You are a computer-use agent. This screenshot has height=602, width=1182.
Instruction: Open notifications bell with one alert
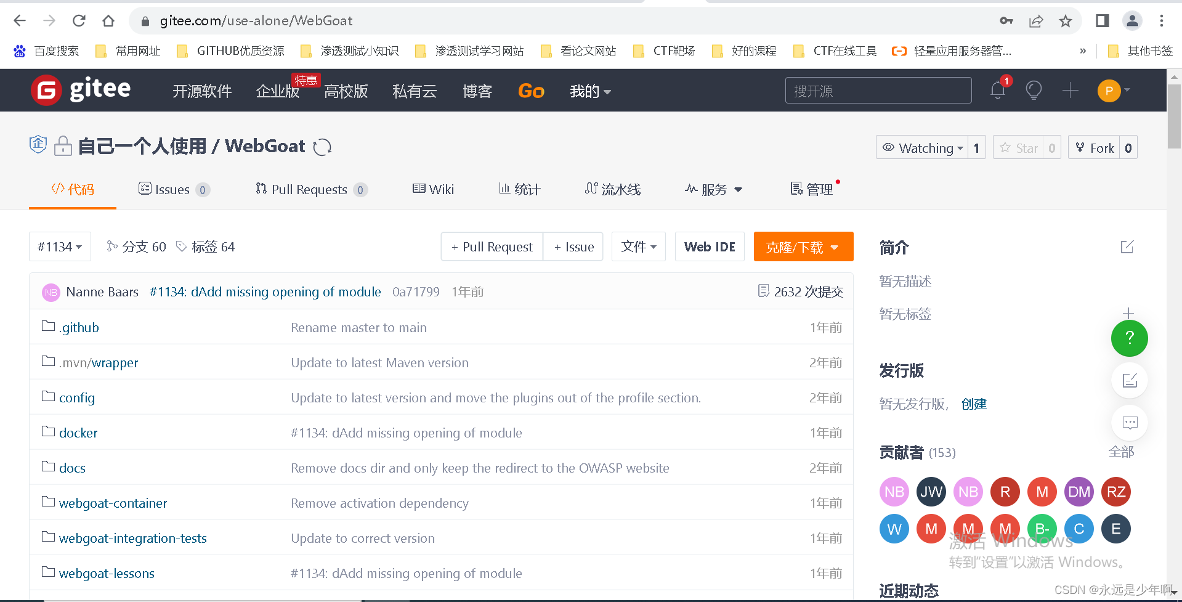998,90
